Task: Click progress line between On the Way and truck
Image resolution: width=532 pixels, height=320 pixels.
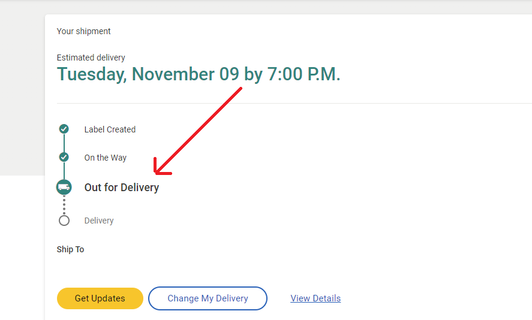Action: tap(64, 171)
